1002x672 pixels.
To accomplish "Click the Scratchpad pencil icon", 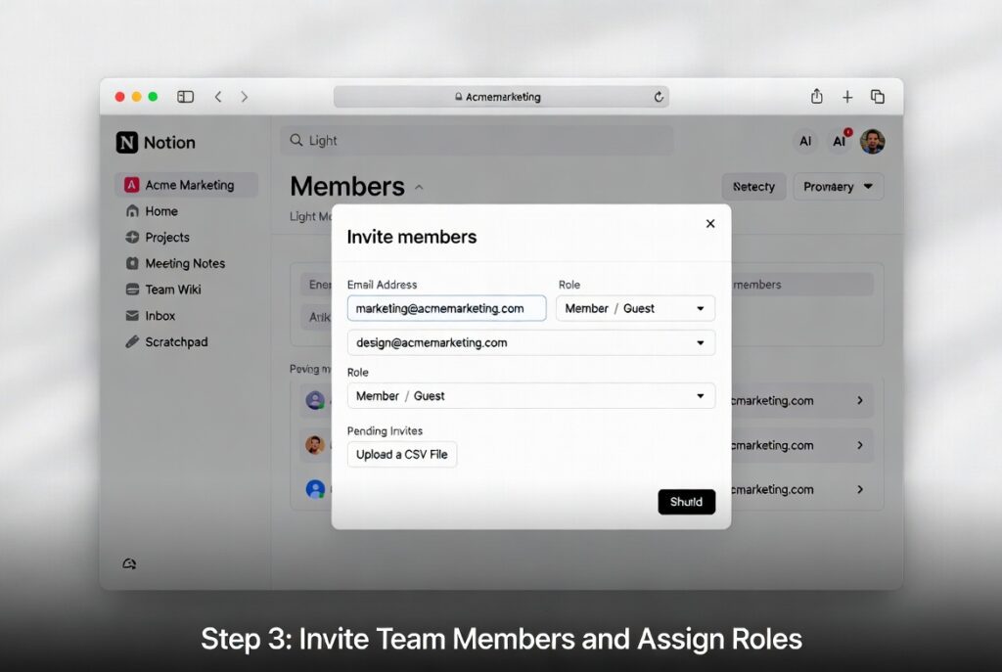I will (x=131, y=342).
